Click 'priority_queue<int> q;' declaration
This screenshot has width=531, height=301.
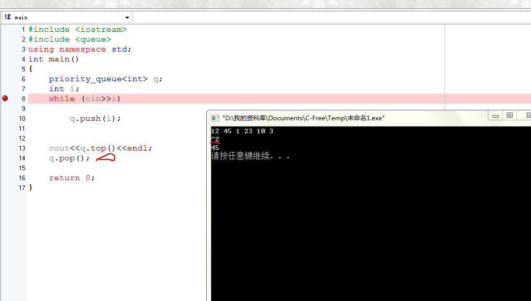coord(106,79)
